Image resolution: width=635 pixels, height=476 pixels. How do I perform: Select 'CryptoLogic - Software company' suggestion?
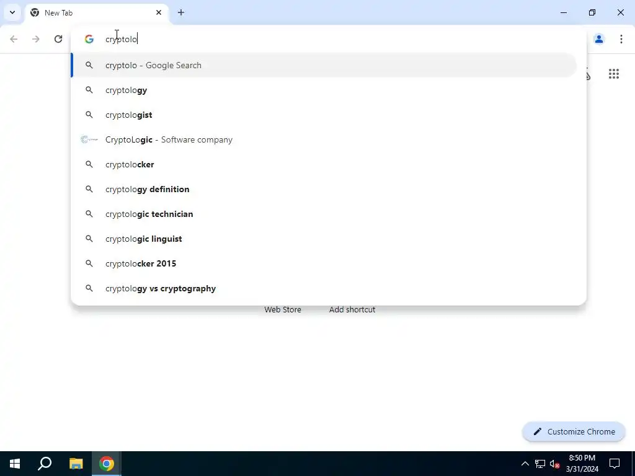tap(324, 139)
